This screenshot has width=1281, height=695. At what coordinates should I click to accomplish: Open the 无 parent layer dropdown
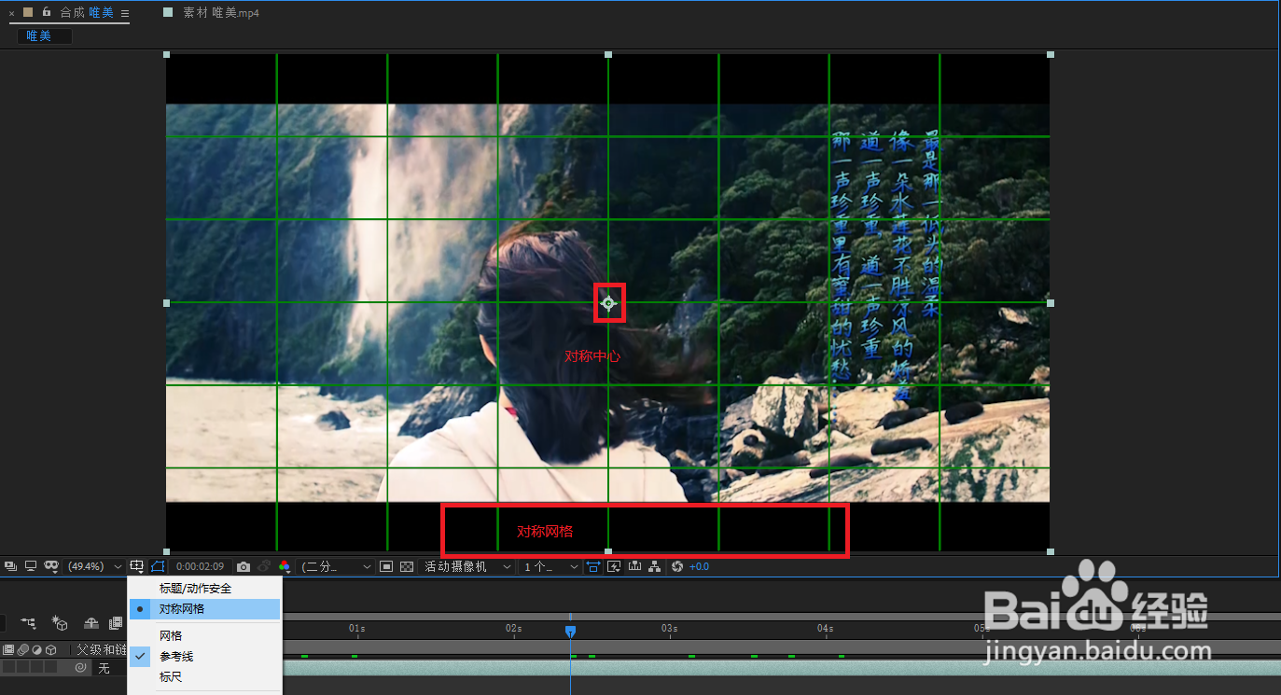tap(110, 668)
